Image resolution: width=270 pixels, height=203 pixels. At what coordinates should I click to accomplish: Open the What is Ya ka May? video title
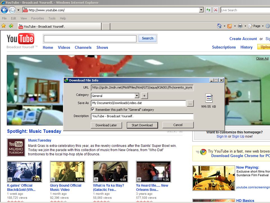[109, 187]
